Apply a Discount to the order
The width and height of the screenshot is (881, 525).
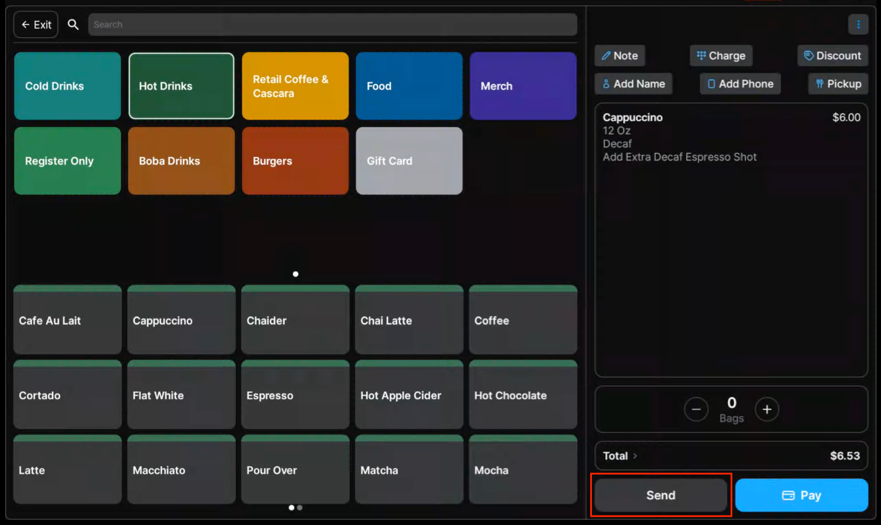pyautogui.click(x=832, y=55)
